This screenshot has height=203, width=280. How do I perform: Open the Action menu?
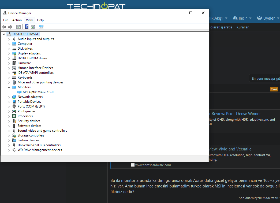pos(17,20)
